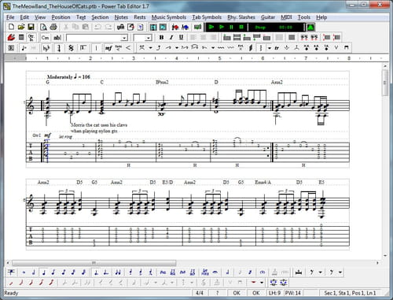The image size is (393, 300).
Task: Toggle Underline formatting
Action: (x=181, y=38)
